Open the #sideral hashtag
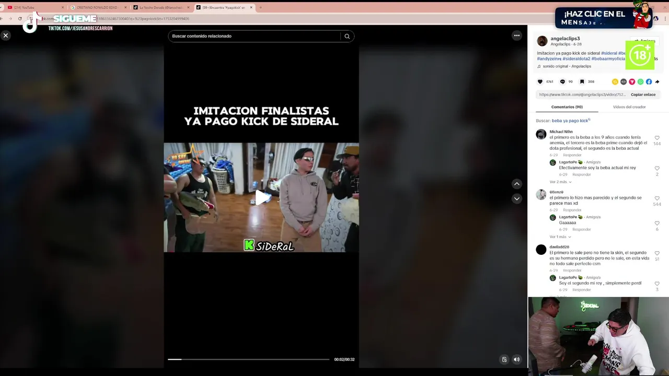The width and height of the screenshot is (669, 376). (609, 53)
